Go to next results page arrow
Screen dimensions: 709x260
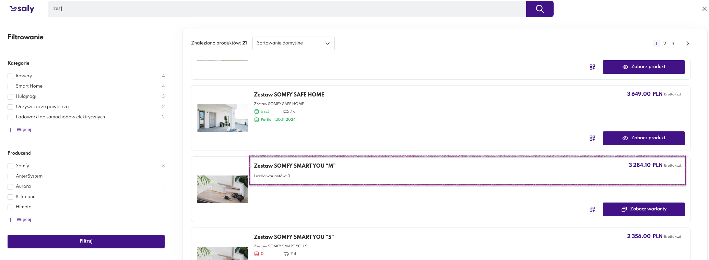[687, 43]
